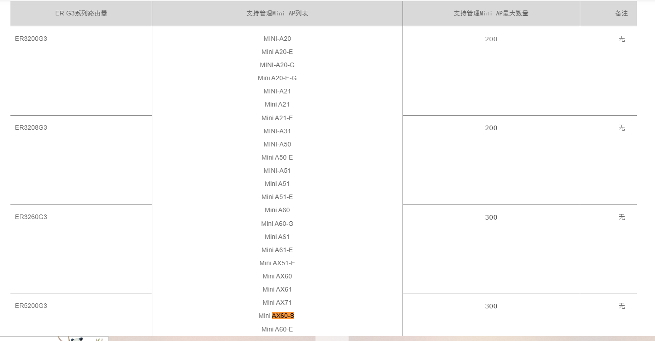Click the 200 value in the ER3200G3 row
Viewport: 655px width, 341px height.
pyautogui.click(x=491, y=39)
